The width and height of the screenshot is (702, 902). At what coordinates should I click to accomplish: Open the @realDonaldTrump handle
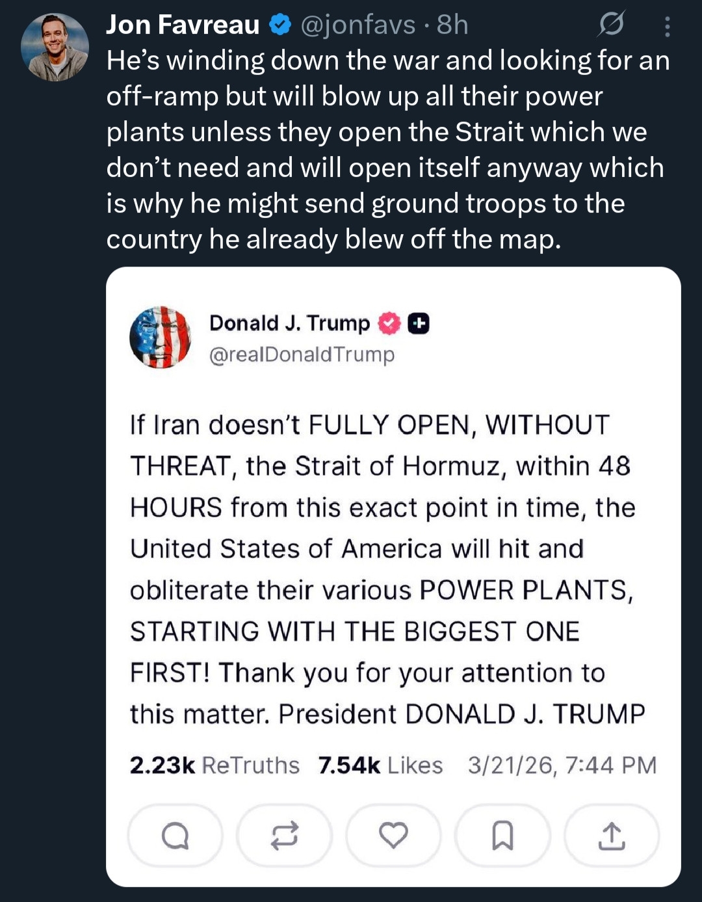tap(302, 354)
